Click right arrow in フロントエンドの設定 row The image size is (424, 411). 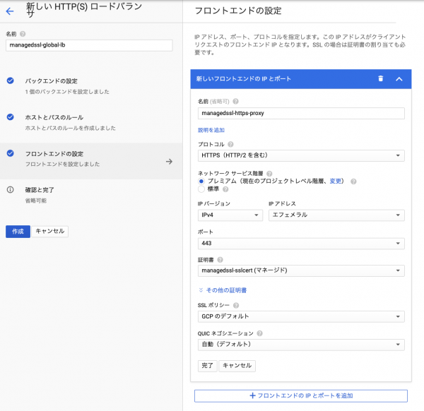coord(169,162)
